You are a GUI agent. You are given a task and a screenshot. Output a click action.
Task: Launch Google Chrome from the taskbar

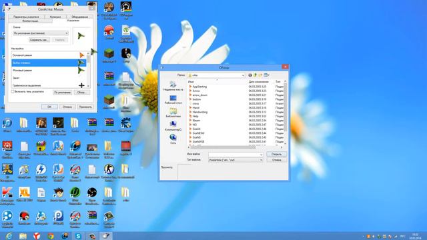[51, 236]
